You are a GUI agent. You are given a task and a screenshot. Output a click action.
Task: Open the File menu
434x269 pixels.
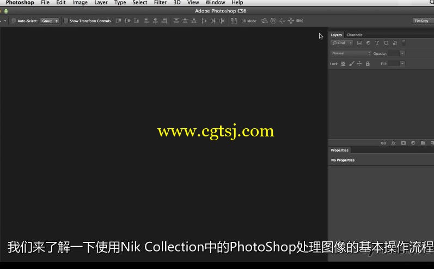(x=45, y=3)
